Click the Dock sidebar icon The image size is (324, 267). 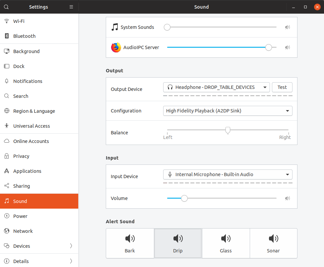coord(7,66)
